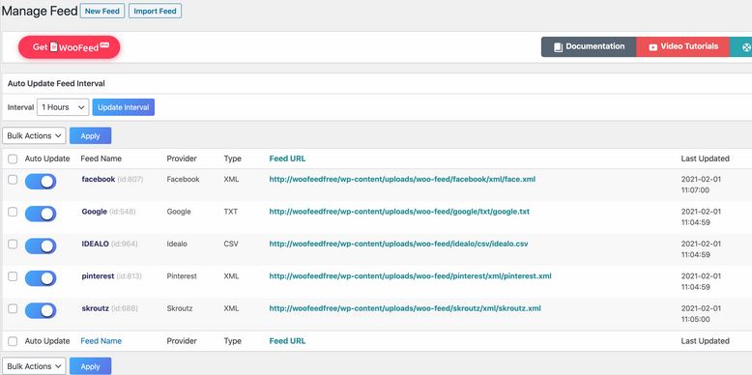Click the CSV type cell
The height and width of the screenshot is (375, 752).
[231, 244]
